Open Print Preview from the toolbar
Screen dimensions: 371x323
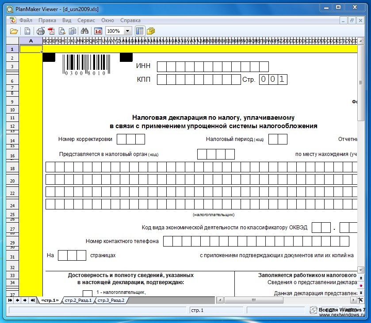[x=62, y=31]
